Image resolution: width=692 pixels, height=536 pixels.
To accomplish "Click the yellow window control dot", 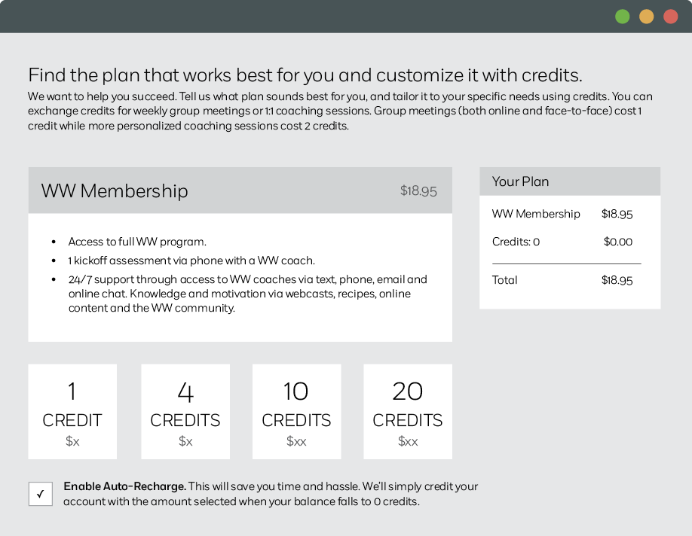I will pyautogui.click(x=647, y=17).
